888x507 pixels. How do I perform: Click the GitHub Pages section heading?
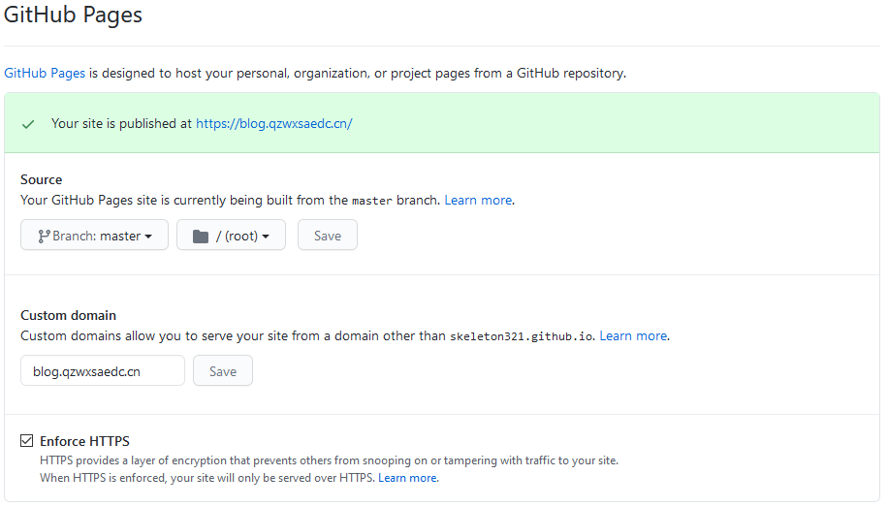coord(74,16)
